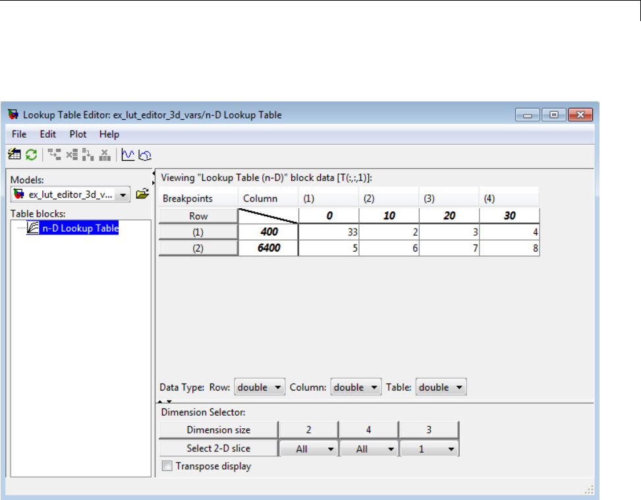Screen dimensions: 641x500
Task: Select table data cell 7
Action: [x=449, y=248]
